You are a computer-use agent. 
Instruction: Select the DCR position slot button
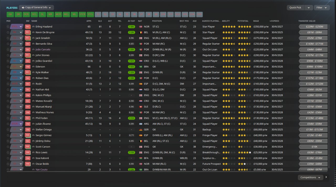tap(26, 14)
